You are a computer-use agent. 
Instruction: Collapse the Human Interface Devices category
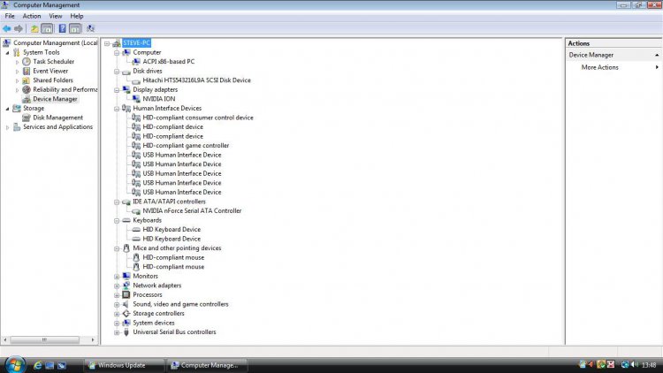pyautogui.click(x=117, y=109)
